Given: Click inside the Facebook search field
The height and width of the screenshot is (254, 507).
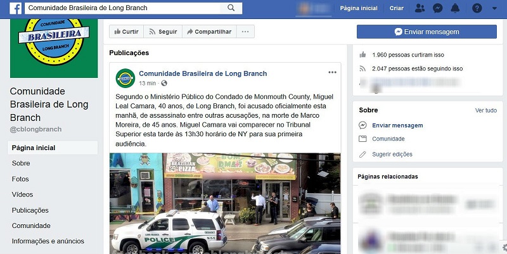Looking at the screenshot, I should pos(123,8).
